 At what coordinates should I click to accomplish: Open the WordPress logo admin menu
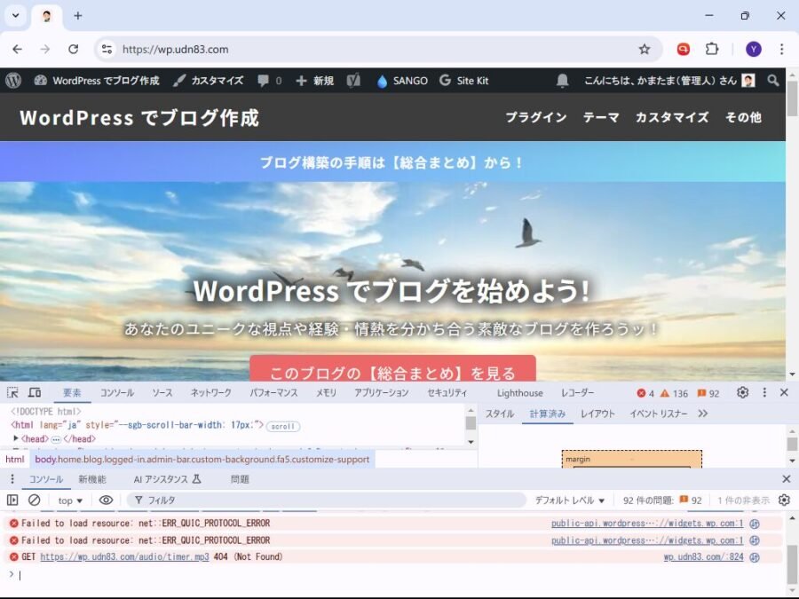click(13, 81)
